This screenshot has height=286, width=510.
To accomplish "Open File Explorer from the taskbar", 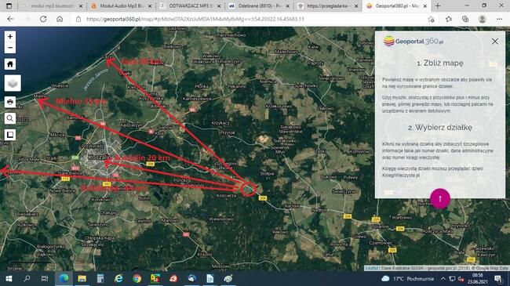I will coord(82,278).
